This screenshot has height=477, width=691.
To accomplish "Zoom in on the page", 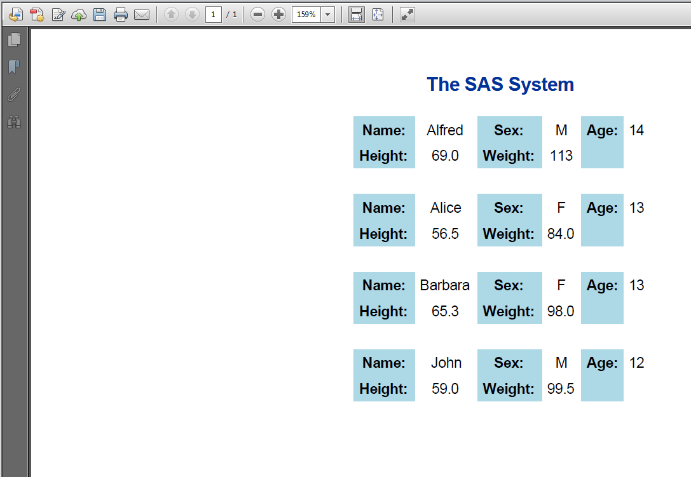I will [278, 14].
